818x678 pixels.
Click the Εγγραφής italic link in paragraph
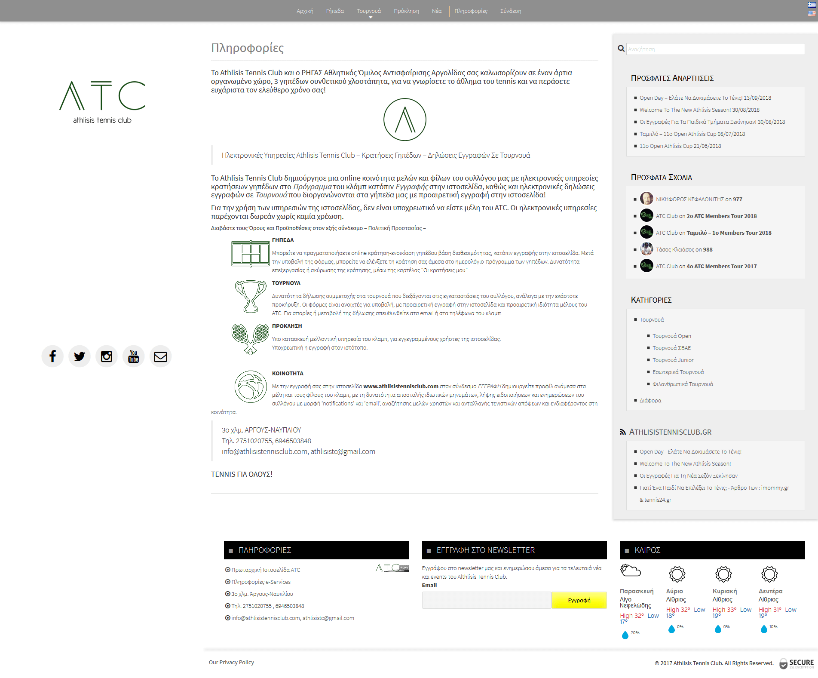click(412, 187)
